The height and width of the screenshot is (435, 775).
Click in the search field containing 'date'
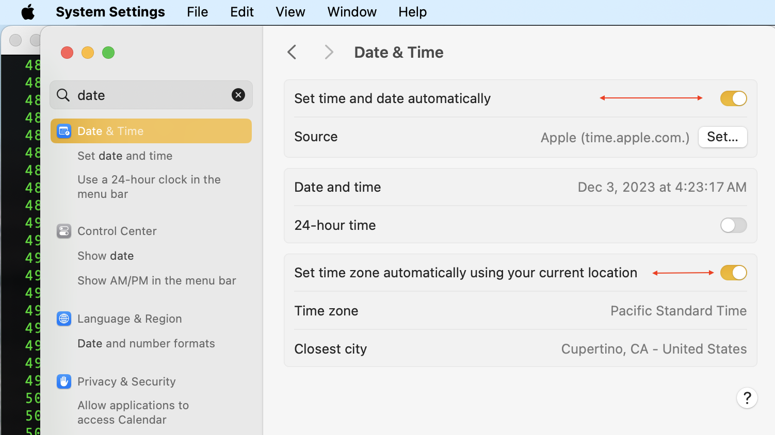click(x=150, y=95)
